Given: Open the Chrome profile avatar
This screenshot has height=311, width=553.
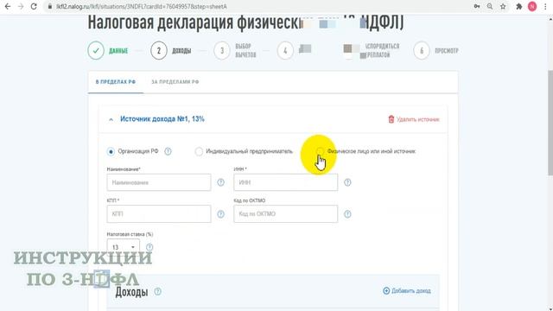Looking at the screenshot, I should [x=532, y=6].
